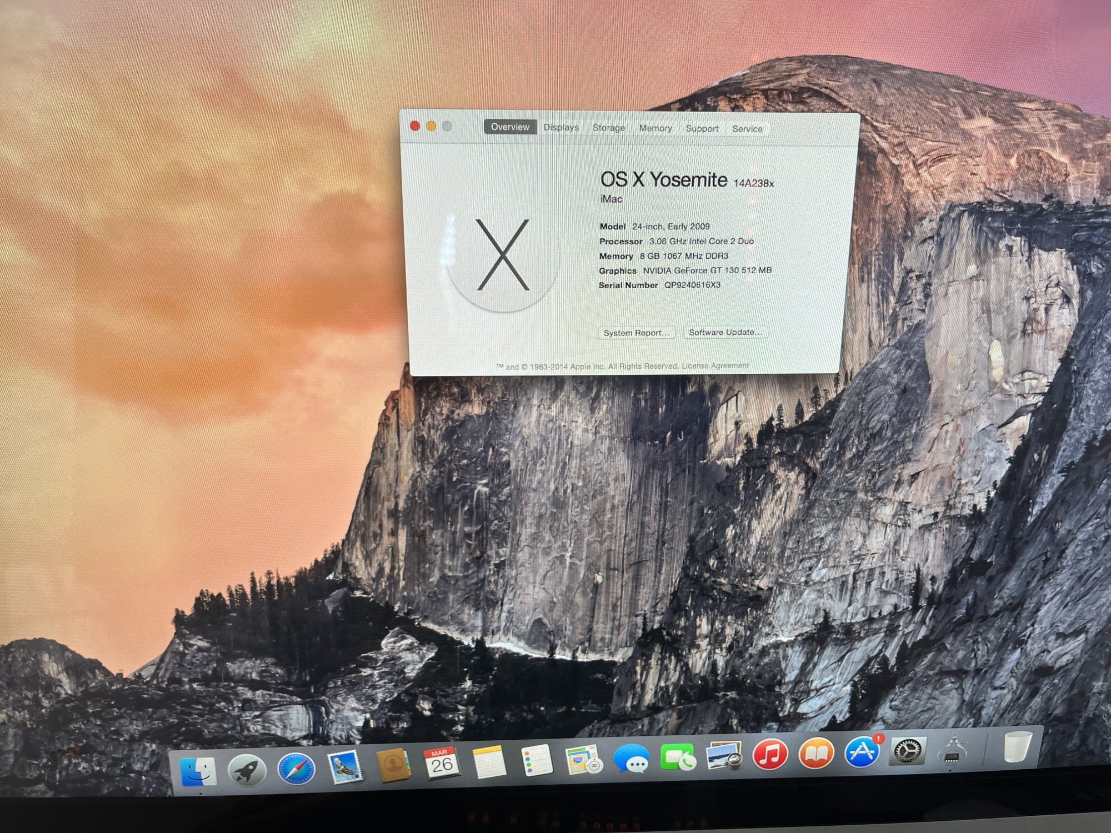Open the Support tab
1111x833 pixels.
click(702, 128)
